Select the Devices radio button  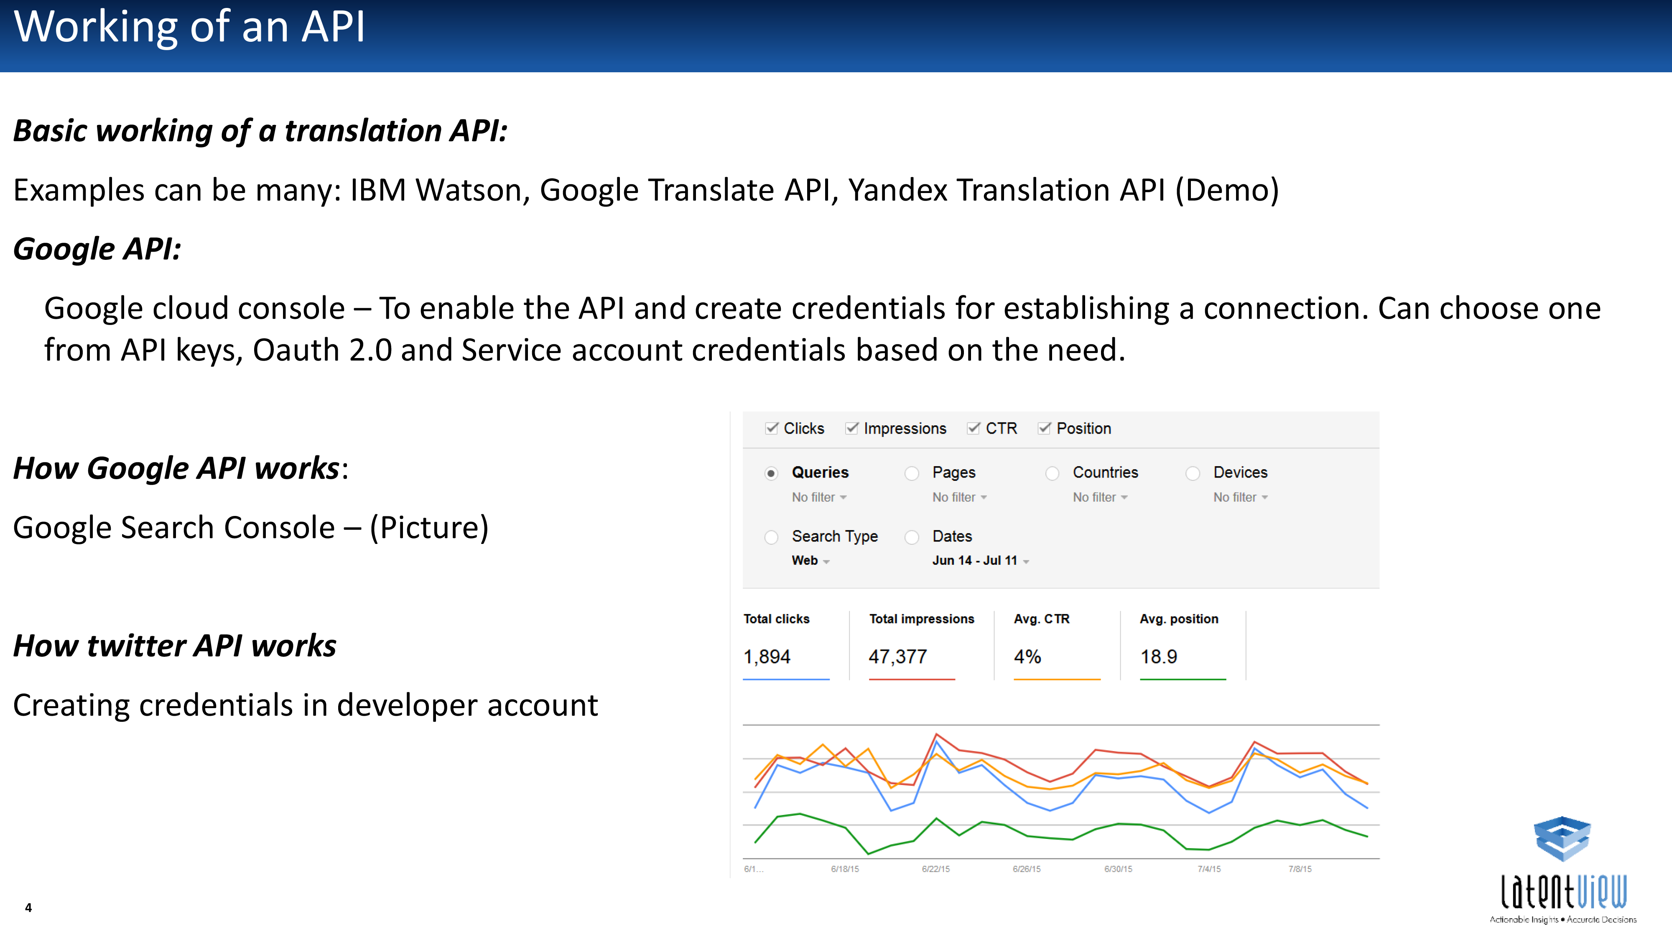point(1193,474)
